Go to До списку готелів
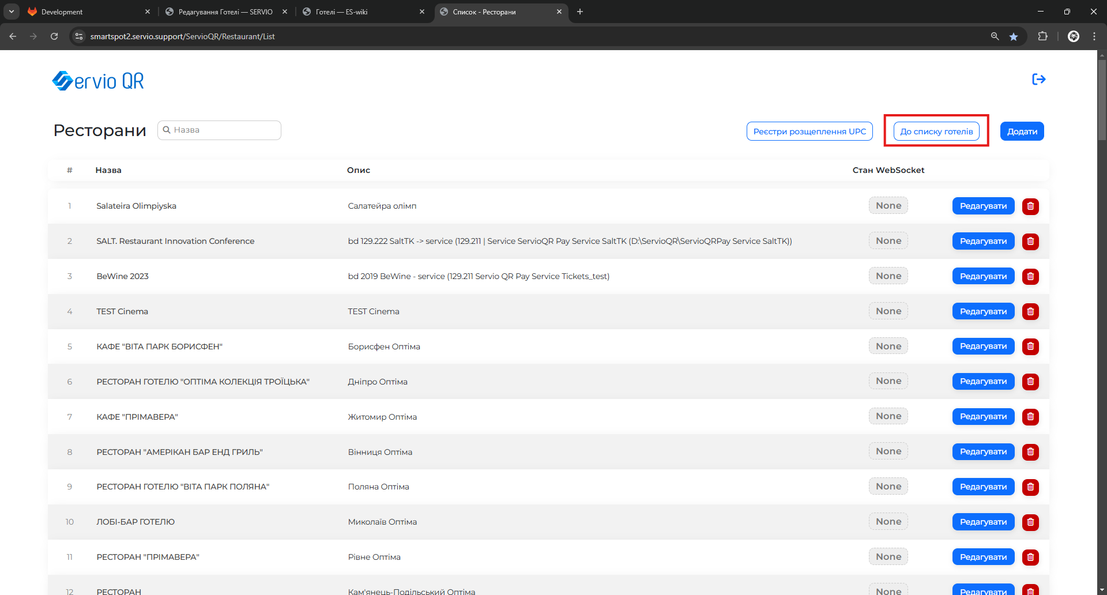 [x=936, y=131]
